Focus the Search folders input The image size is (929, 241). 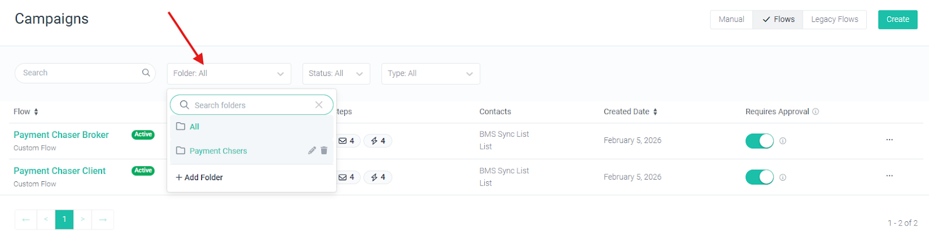[251, 105]
